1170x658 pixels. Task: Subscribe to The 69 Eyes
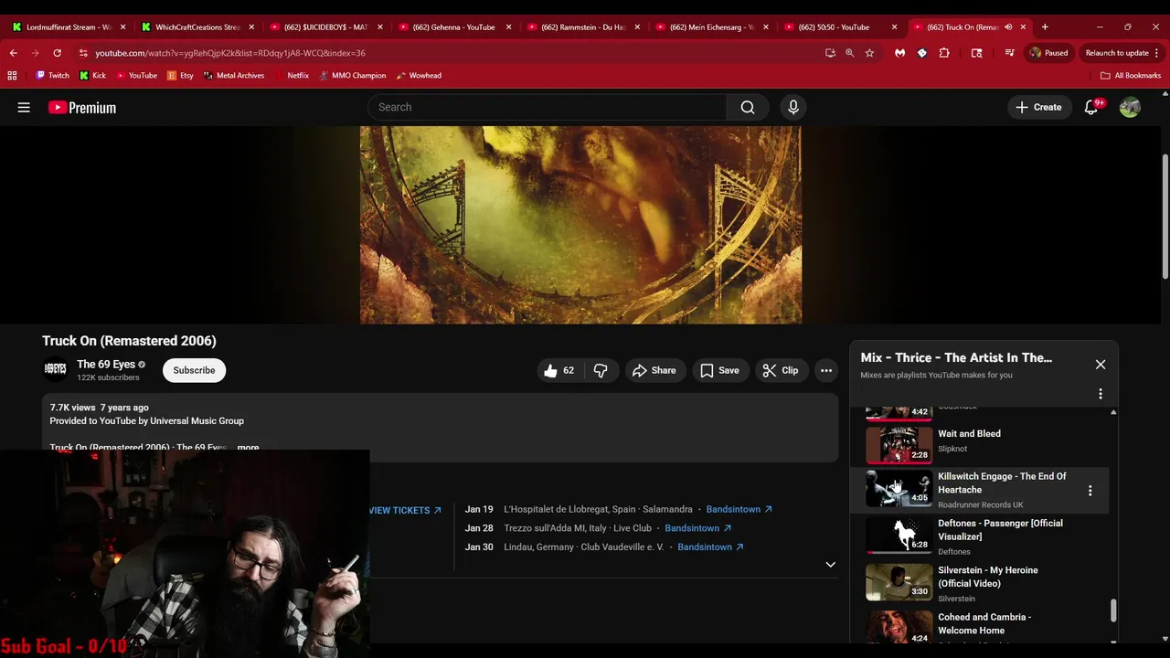point(195,370)
